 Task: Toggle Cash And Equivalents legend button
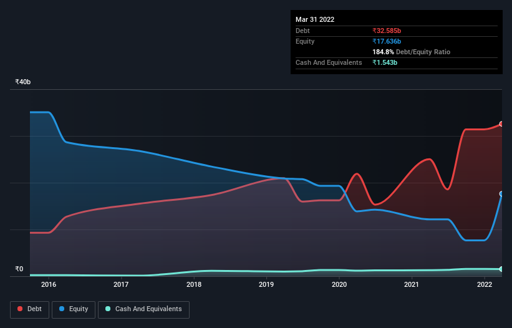[143, 309]
